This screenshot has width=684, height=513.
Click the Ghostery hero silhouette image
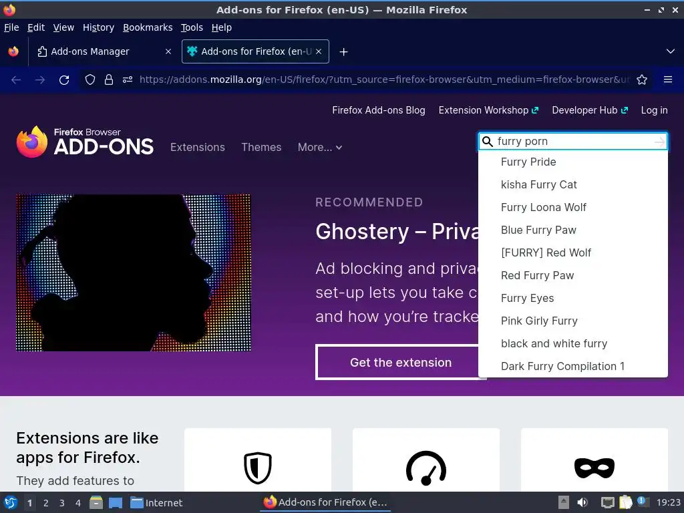[134, 273]
